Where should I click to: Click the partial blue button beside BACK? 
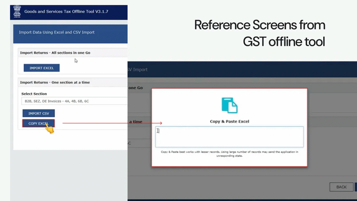point(356,187)
